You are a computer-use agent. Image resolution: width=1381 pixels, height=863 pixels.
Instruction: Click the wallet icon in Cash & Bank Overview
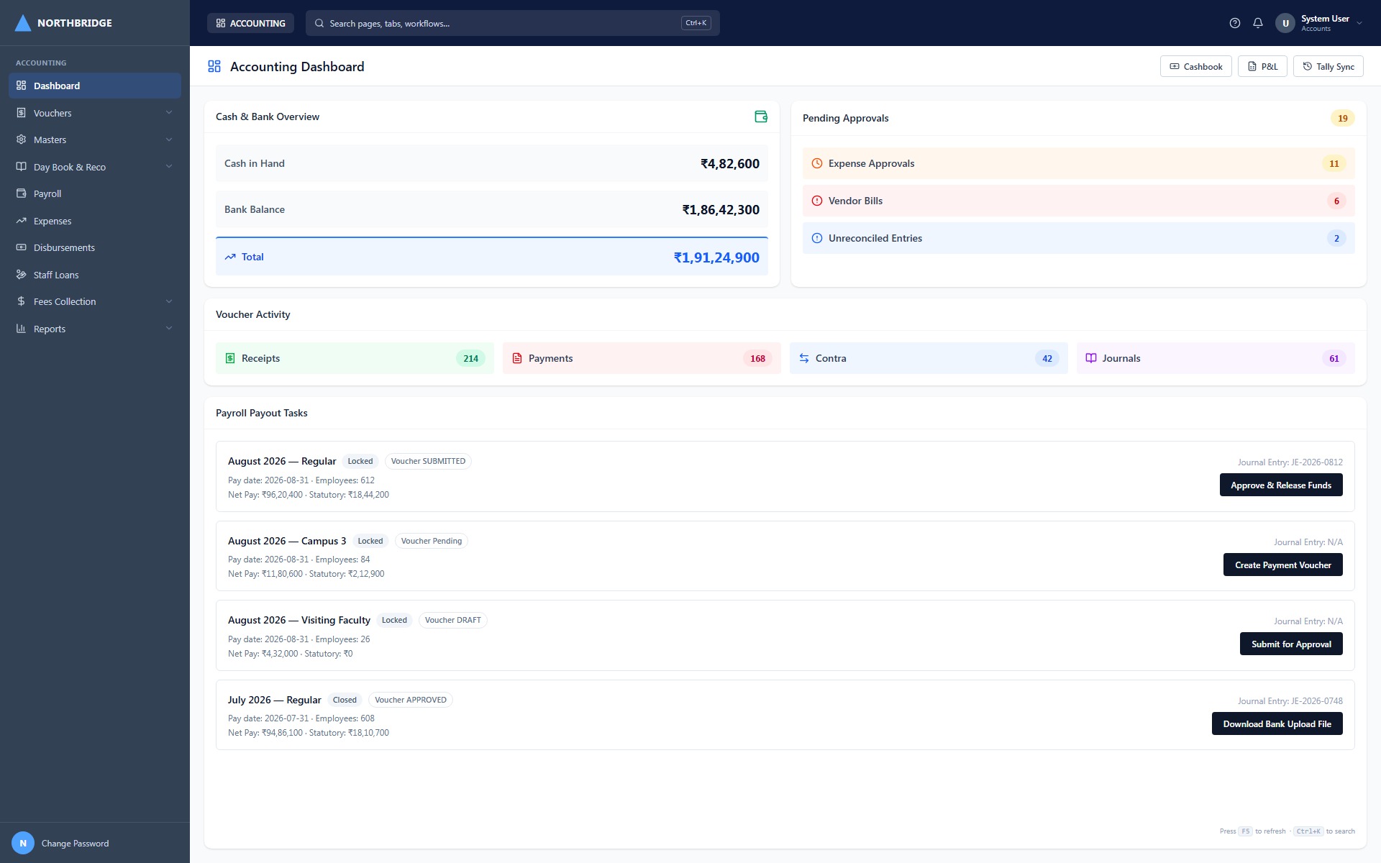(x=761, y=117)
